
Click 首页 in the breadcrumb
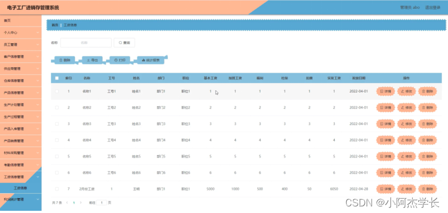(x=55, y=25)
